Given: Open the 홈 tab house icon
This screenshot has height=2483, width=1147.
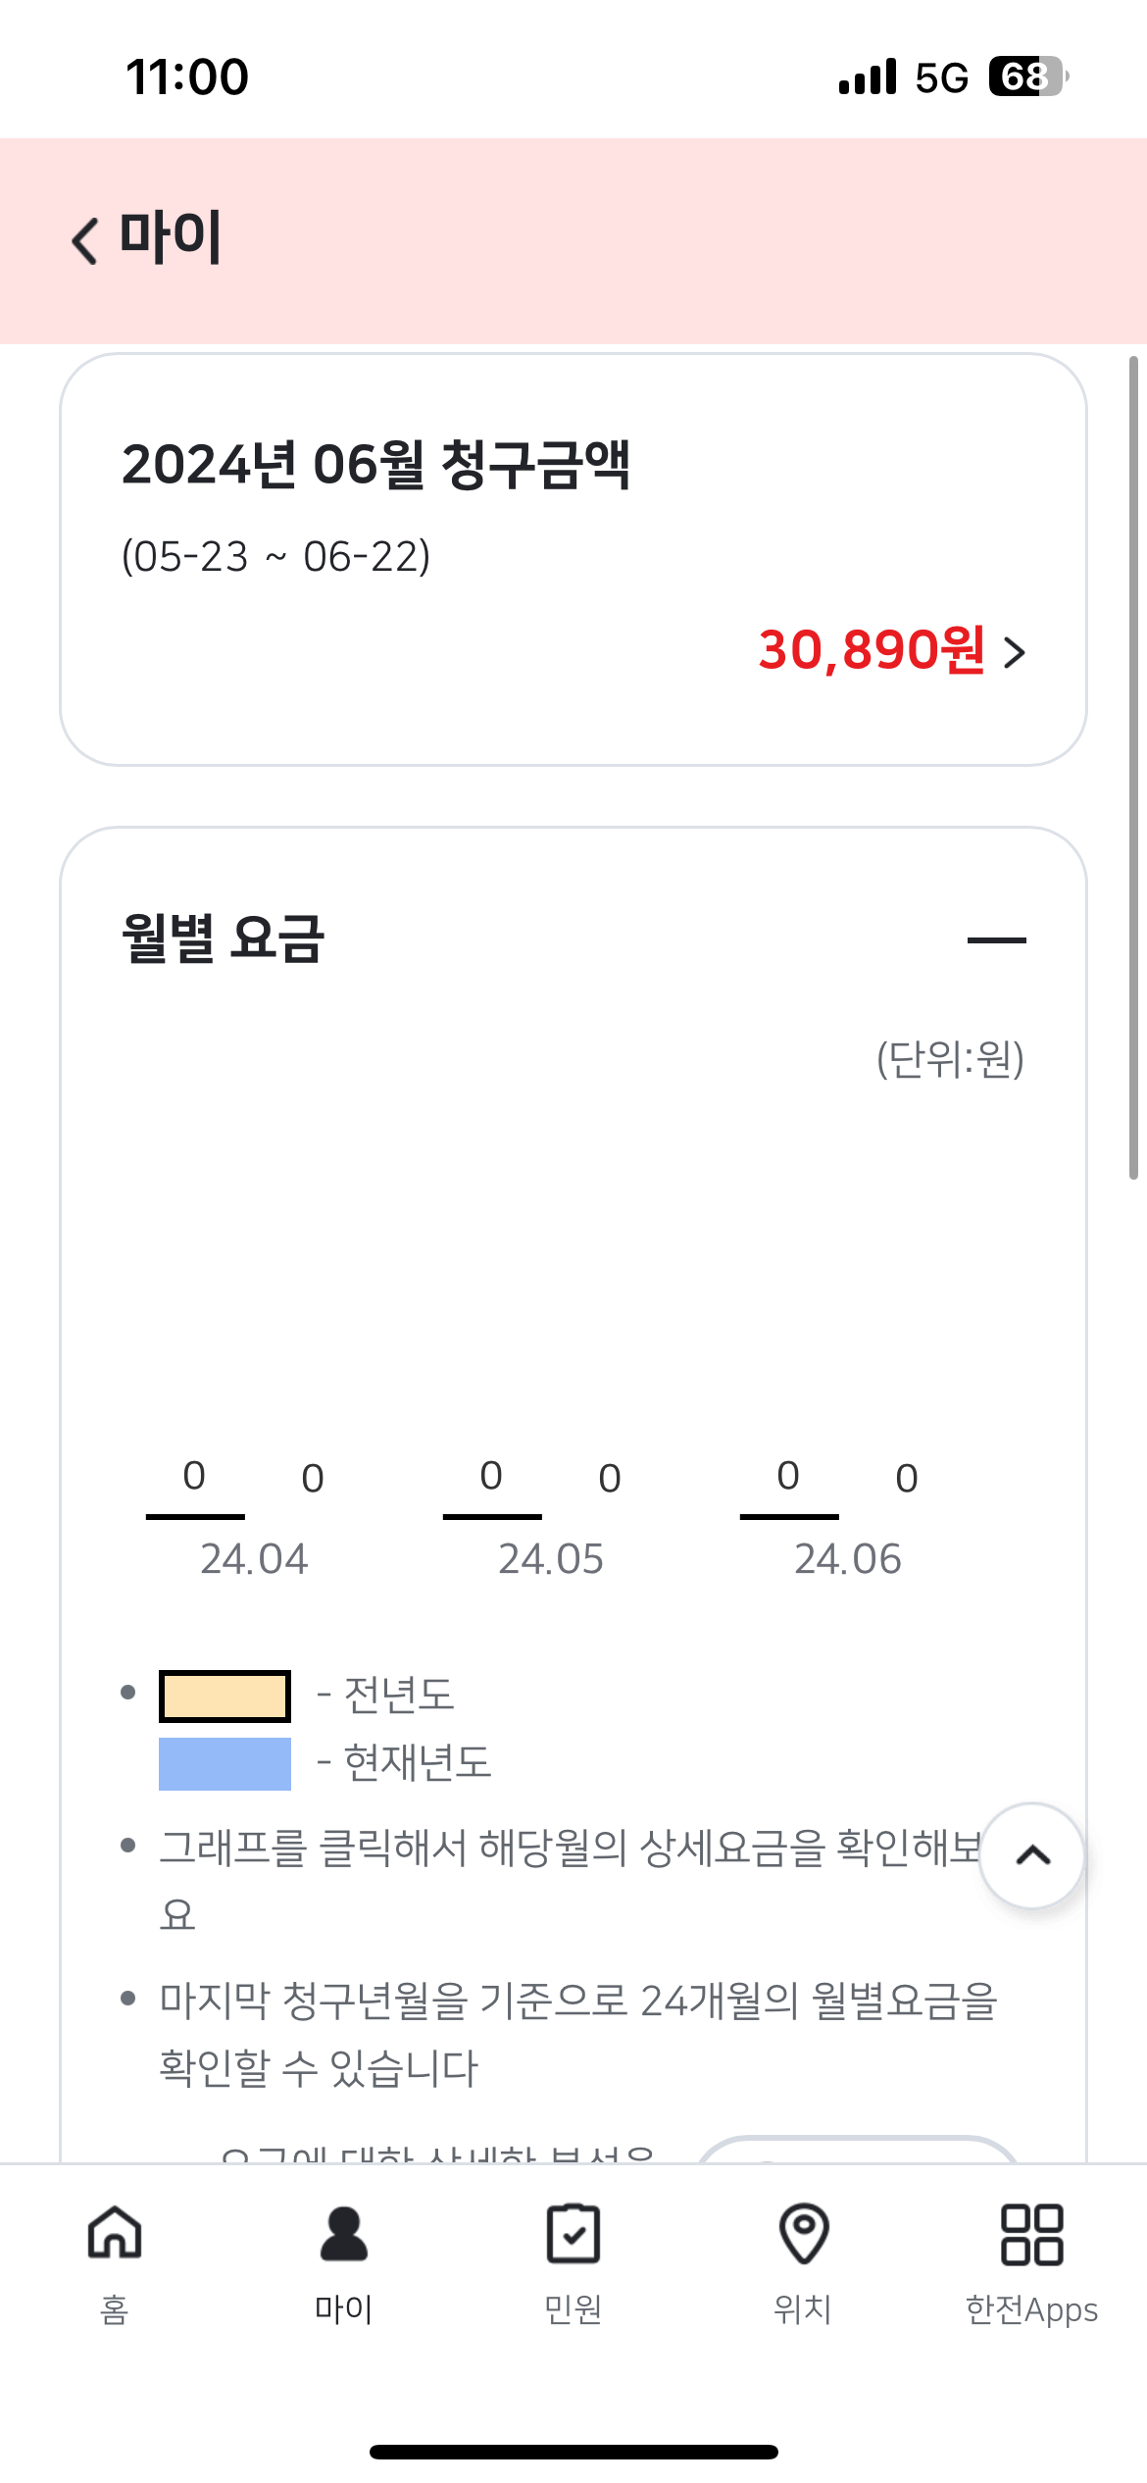Looking at the screenshot, I should coord(115,2234).
